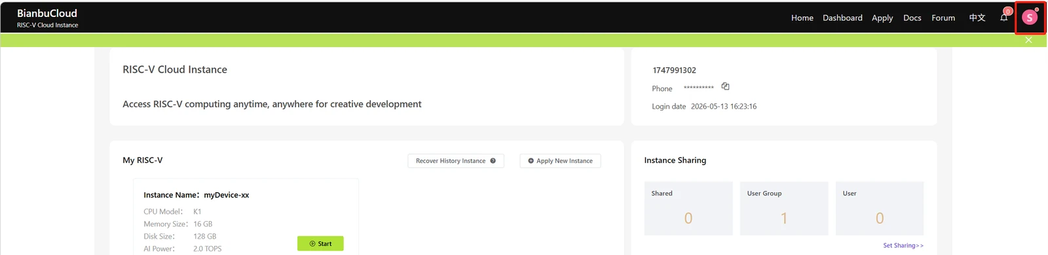The height and width of the screenshot is (255, 1048).
Task: Click the Login date value 2026-05-13 16:23:16
Action: click(724, 106)
